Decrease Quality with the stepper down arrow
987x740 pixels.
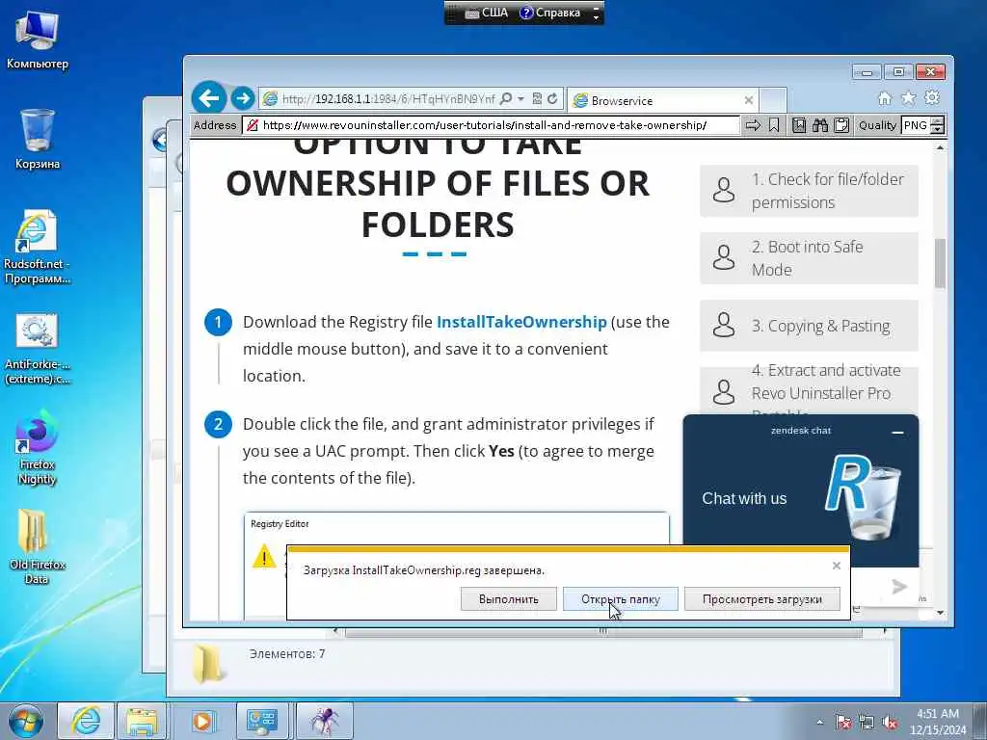pos(937,130)
